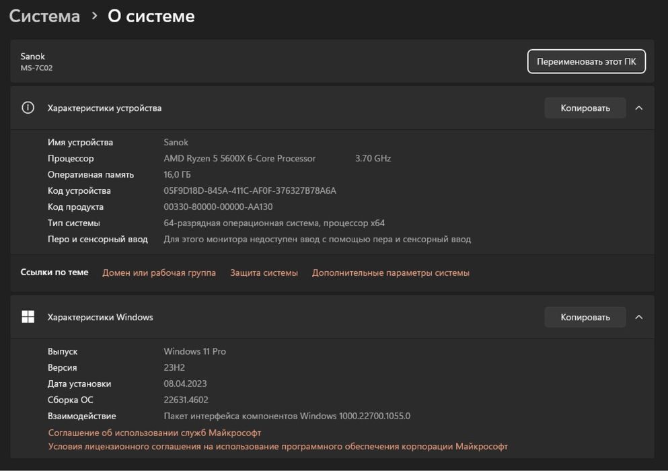Copy the Windows specifications with Копировать

click(585, 317)
